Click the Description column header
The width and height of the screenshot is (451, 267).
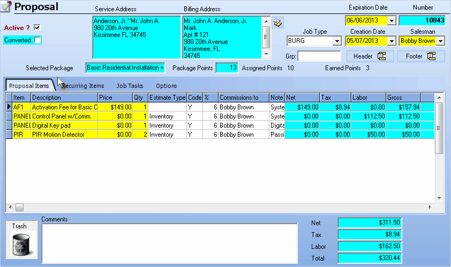pyautogui.click(x=64, y=98)
